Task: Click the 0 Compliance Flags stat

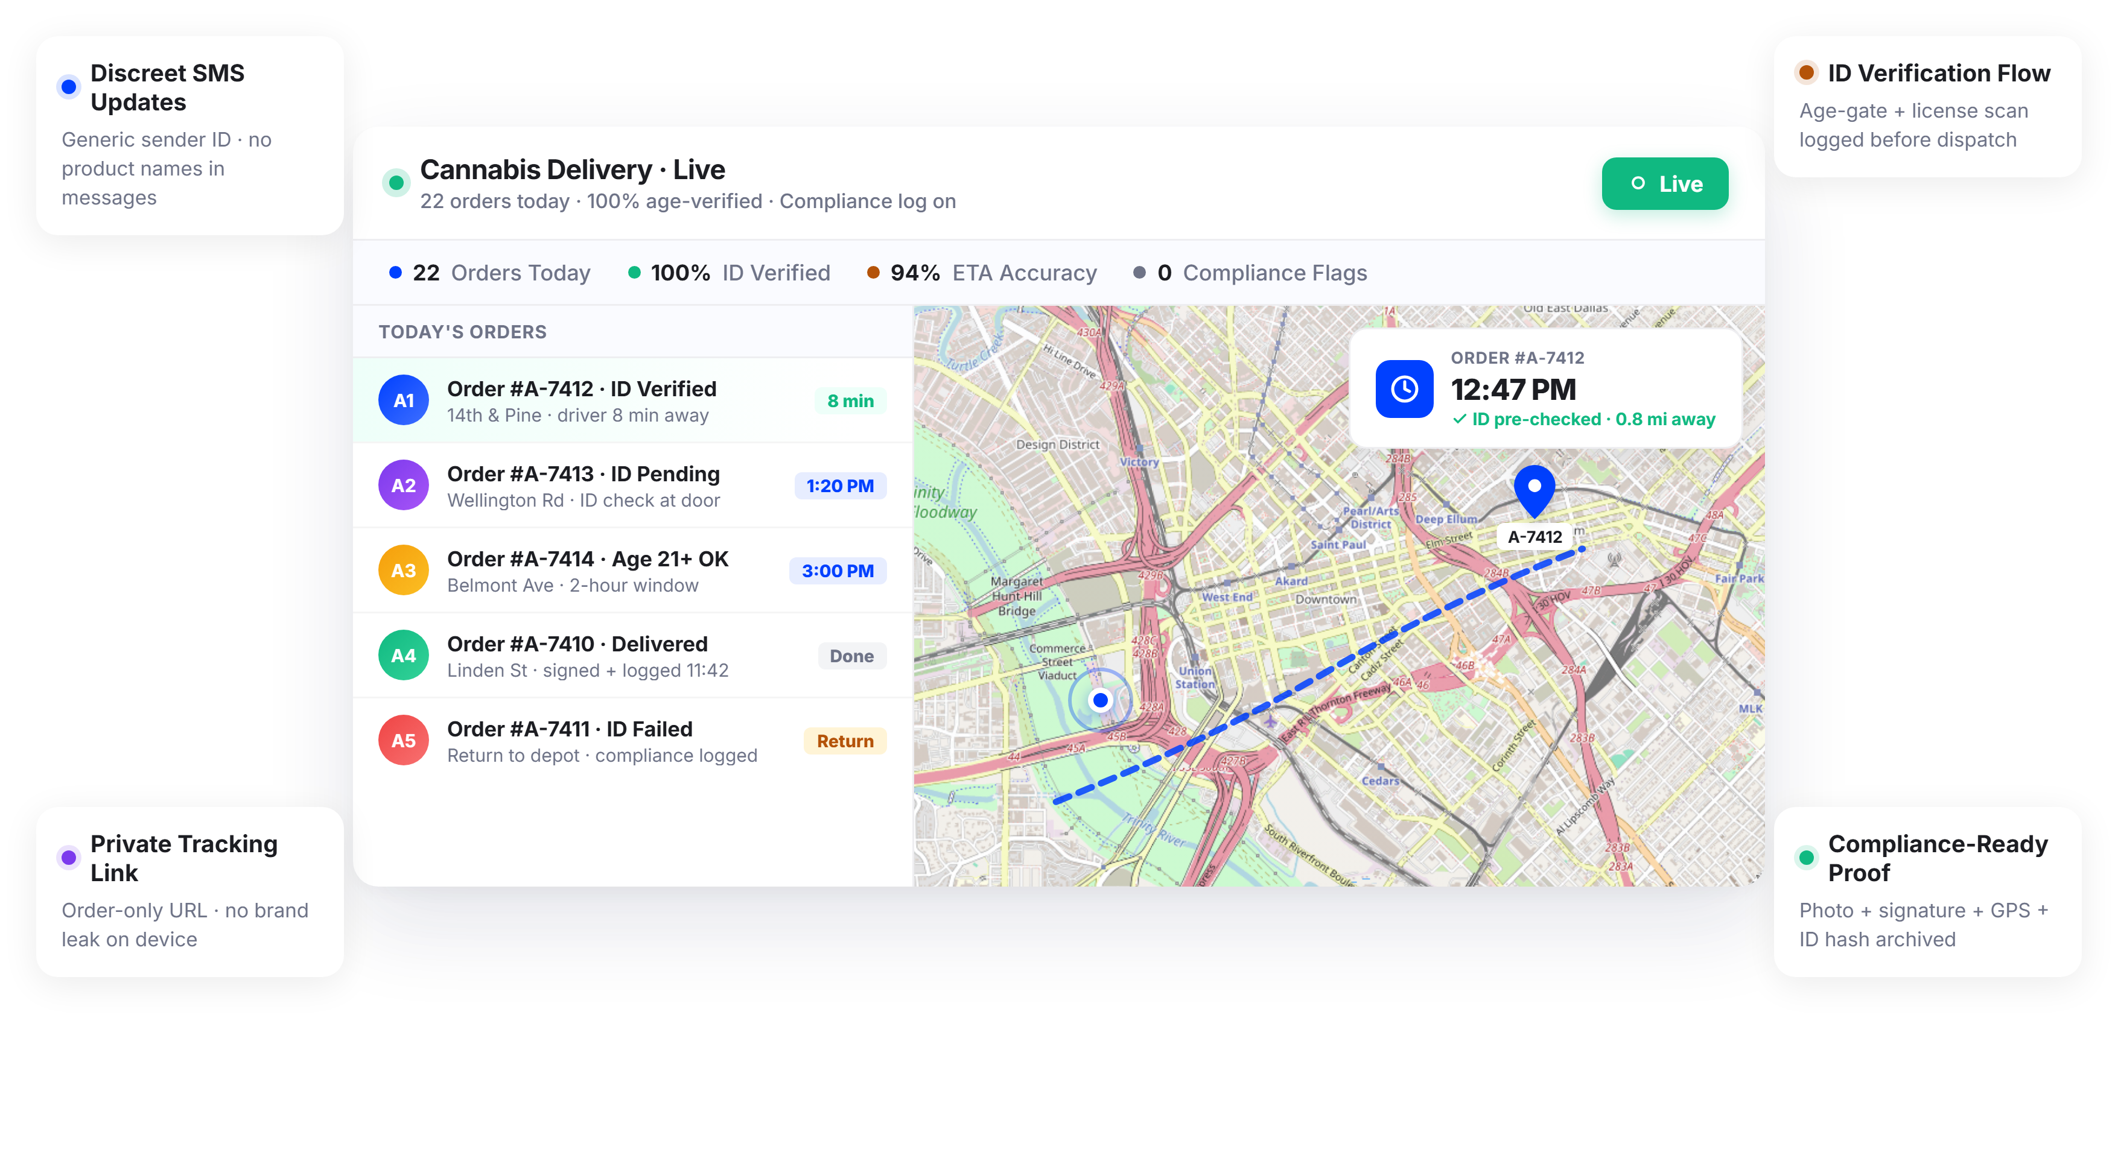Action: click(x=1250, y=273)
